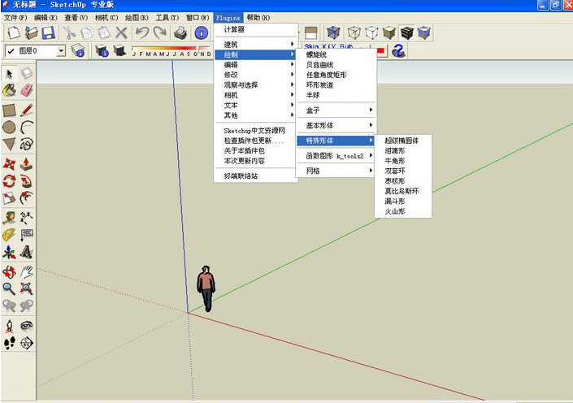Choose 莫比乌斯环 from the shapes submenu
The width and height of the screenshot is (573, 403).
click(x=401, y=191)
